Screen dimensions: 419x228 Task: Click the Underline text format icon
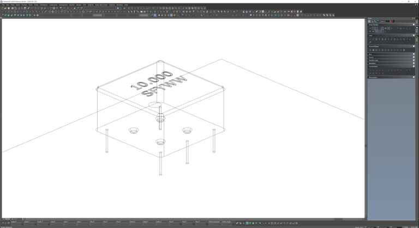click(x=161, y=12)
